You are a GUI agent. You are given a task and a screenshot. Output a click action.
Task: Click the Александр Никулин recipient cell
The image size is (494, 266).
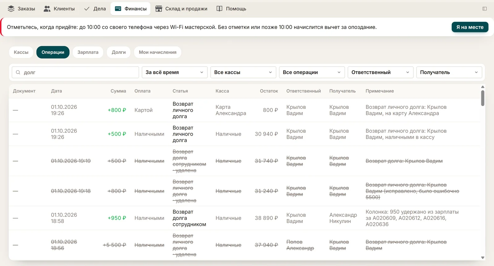pos(343,218)
